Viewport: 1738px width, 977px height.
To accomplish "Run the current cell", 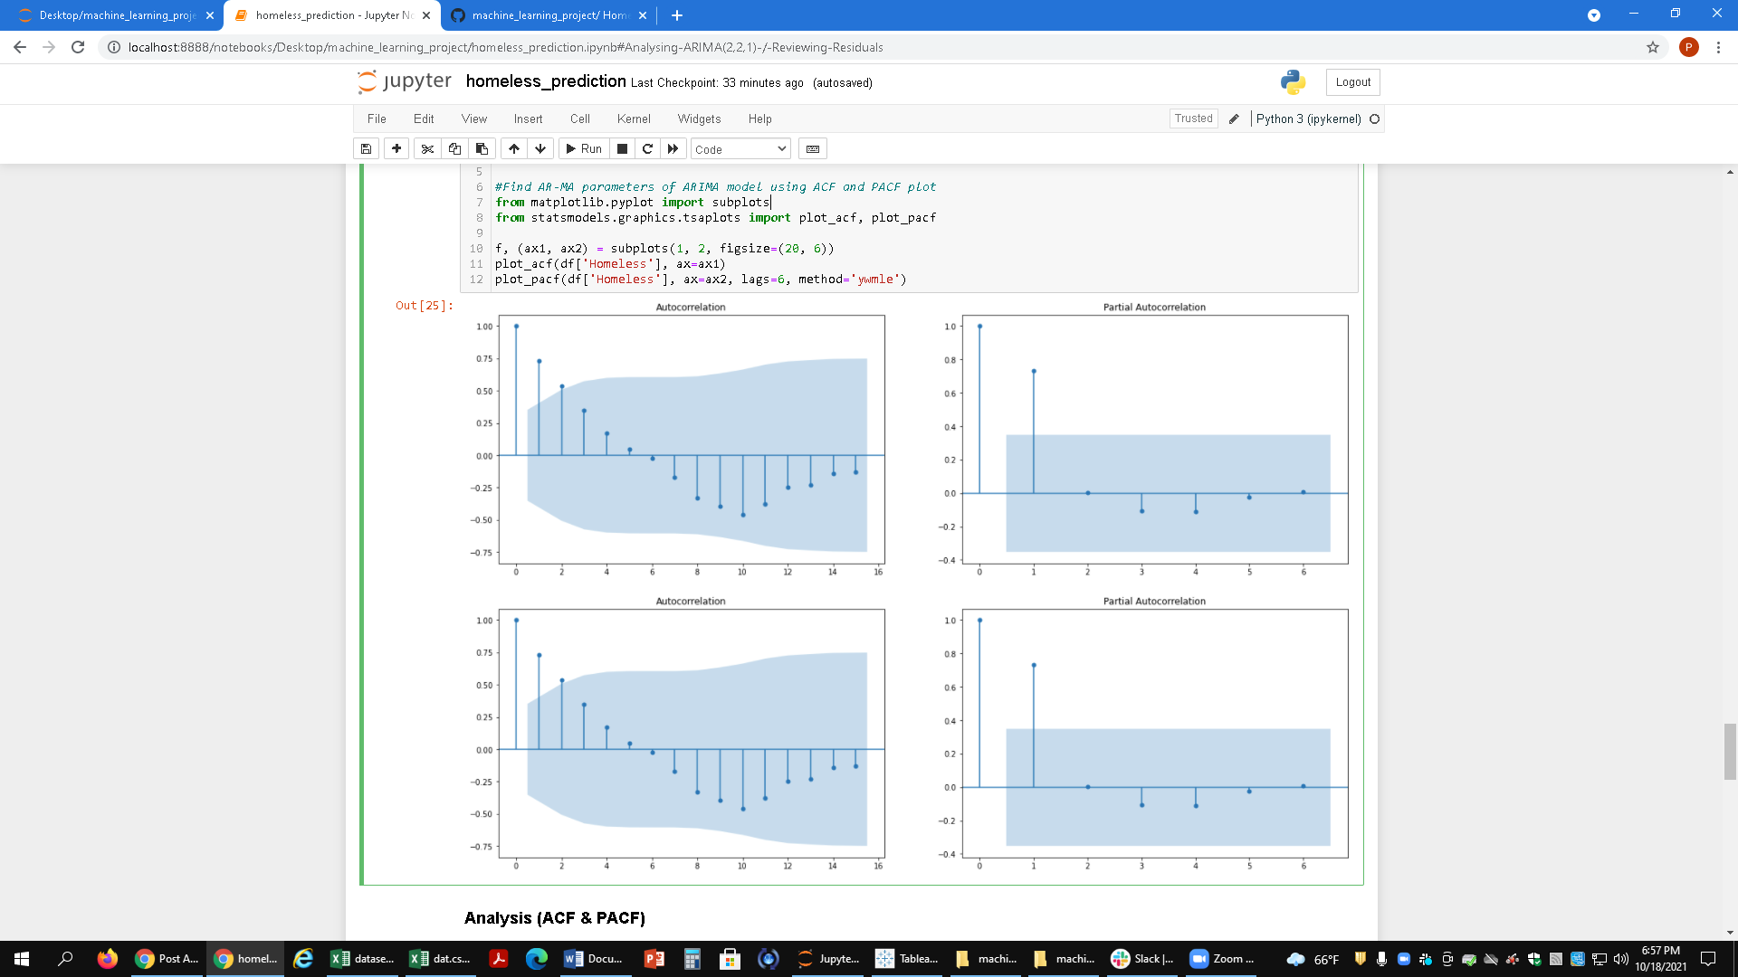I will pos(584,148).
